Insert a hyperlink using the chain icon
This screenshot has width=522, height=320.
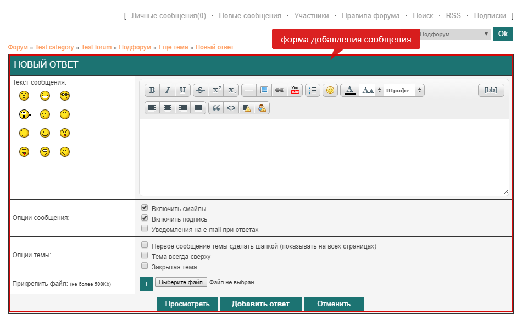pos(280,90)
